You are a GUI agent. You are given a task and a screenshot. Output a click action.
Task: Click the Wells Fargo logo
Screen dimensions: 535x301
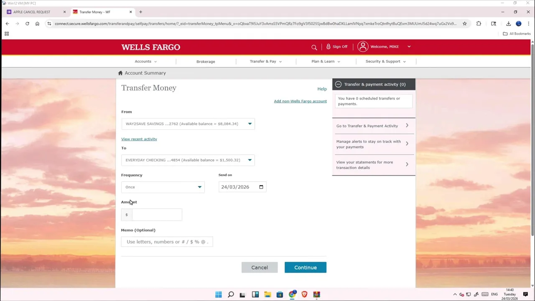coord(151,47)
